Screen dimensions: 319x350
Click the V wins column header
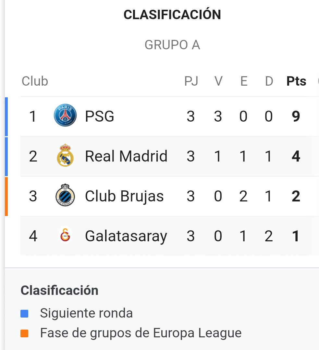pyautogui.click(x=218, y=81)
